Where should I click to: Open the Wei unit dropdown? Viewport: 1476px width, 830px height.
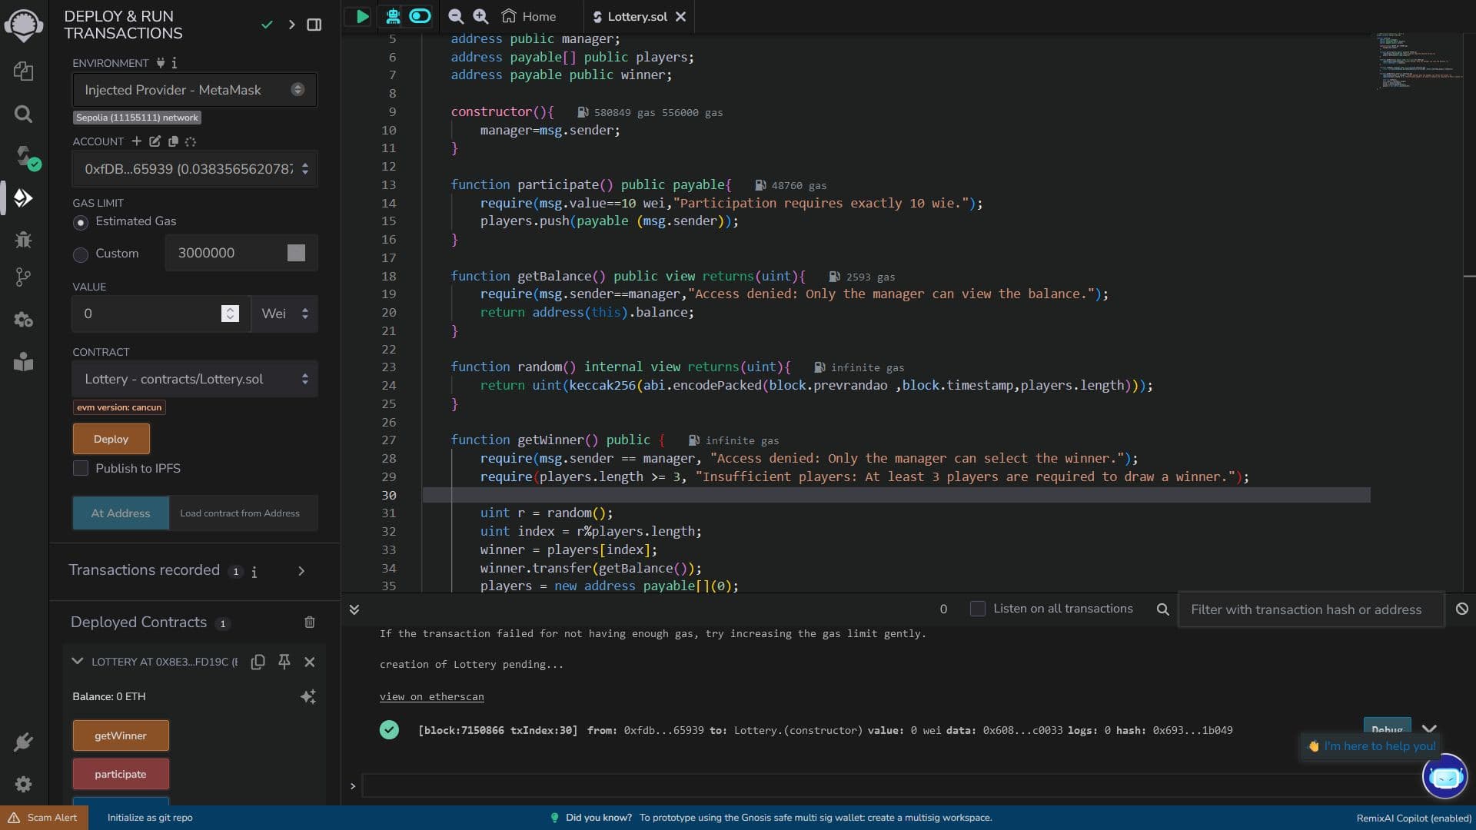284,314
